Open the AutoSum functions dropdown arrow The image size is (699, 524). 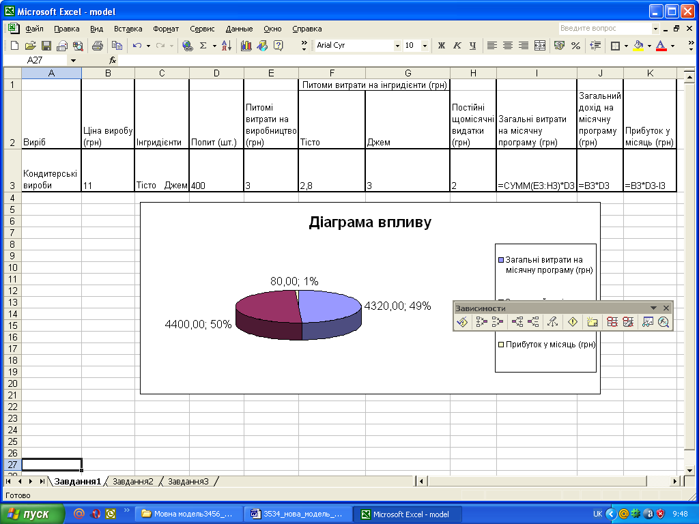[214, 46]
